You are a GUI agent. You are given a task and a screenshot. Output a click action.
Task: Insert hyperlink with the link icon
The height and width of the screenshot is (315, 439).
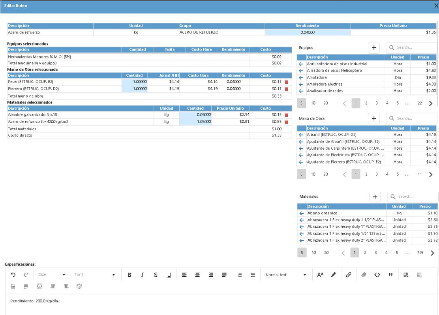coord(348,275)
